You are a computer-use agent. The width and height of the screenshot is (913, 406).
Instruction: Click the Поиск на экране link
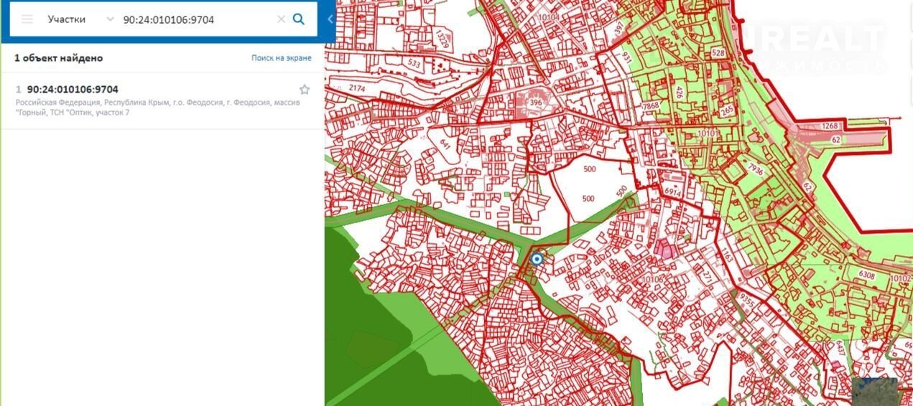coord(282,57)
